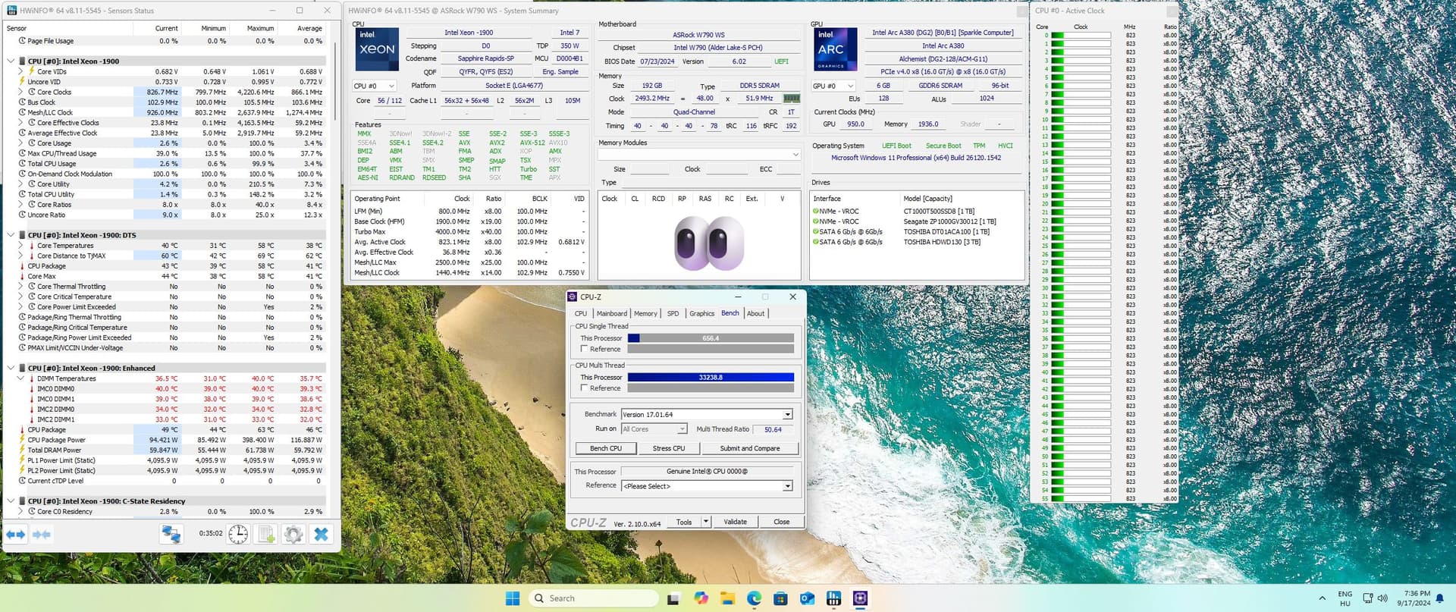Click the expand columns arrows icon in HWiNFO

pyautogui.click(x=17, y=535)
